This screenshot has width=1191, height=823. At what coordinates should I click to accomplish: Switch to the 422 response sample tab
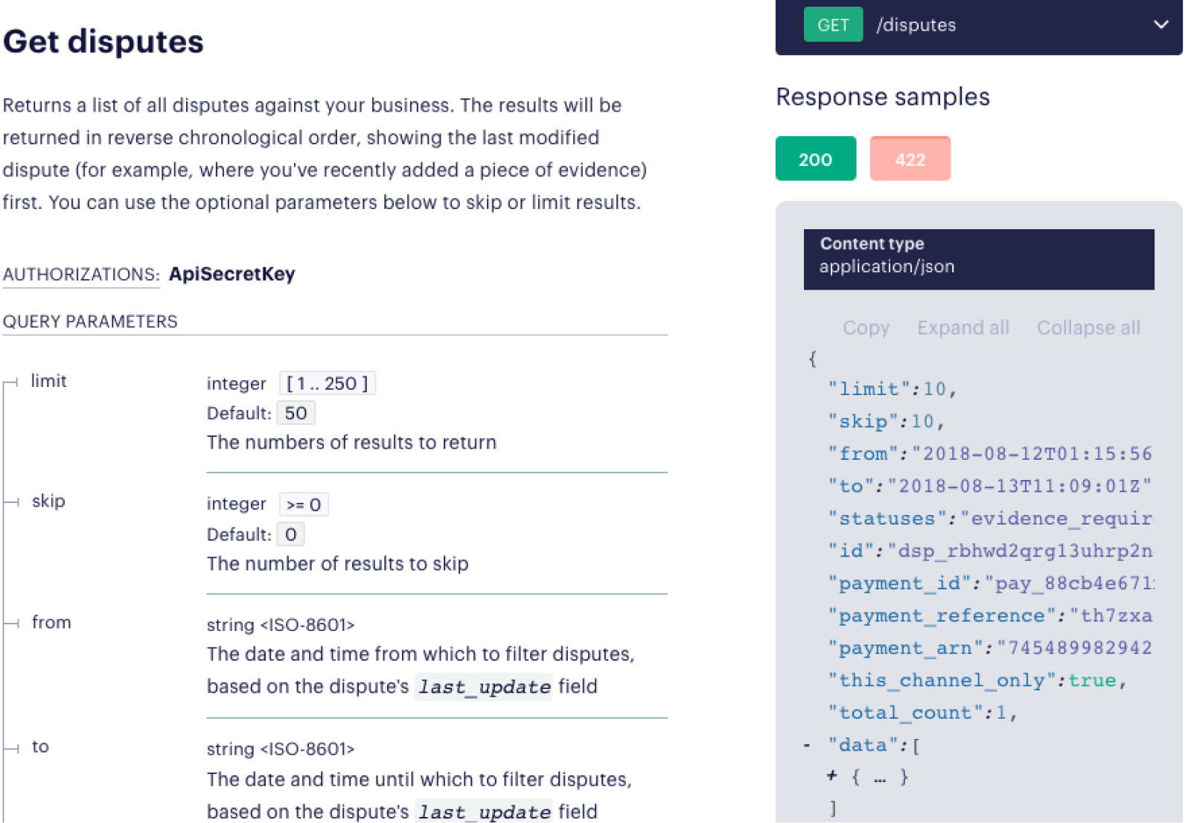click(x=910, y=159)
